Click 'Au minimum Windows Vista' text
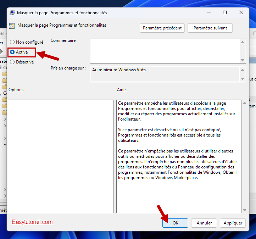 119,70
